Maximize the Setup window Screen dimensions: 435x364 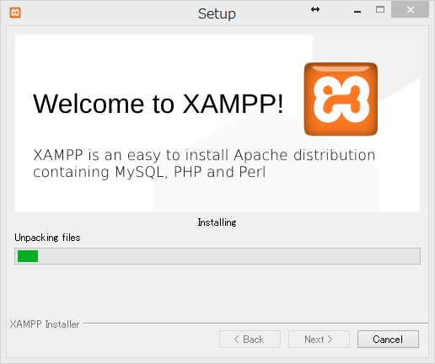pyautogui.click(x=380, y=10)
